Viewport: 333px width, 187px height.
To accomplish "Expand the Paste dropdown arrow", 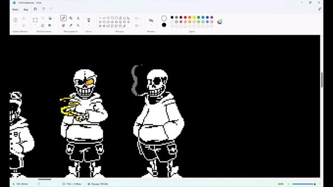I will [x=16, y=25].
